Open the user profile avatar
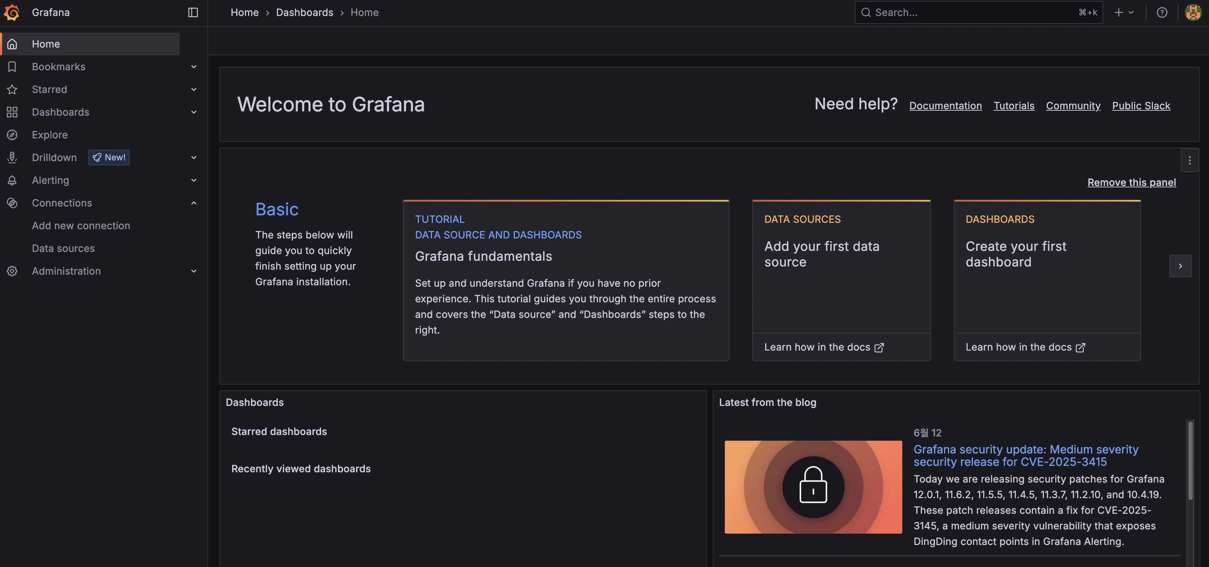Screen dimensions: 1209x567 click(x=1193, y=13)
